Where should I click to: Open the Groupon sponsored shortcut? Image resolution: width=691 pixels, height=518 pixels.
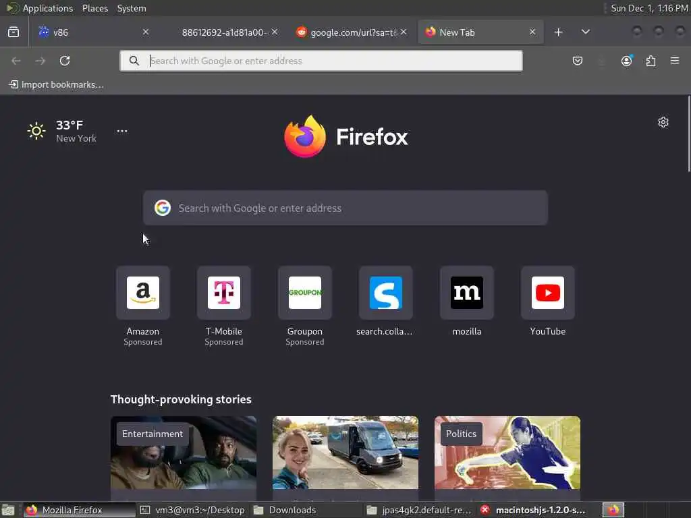305,306
